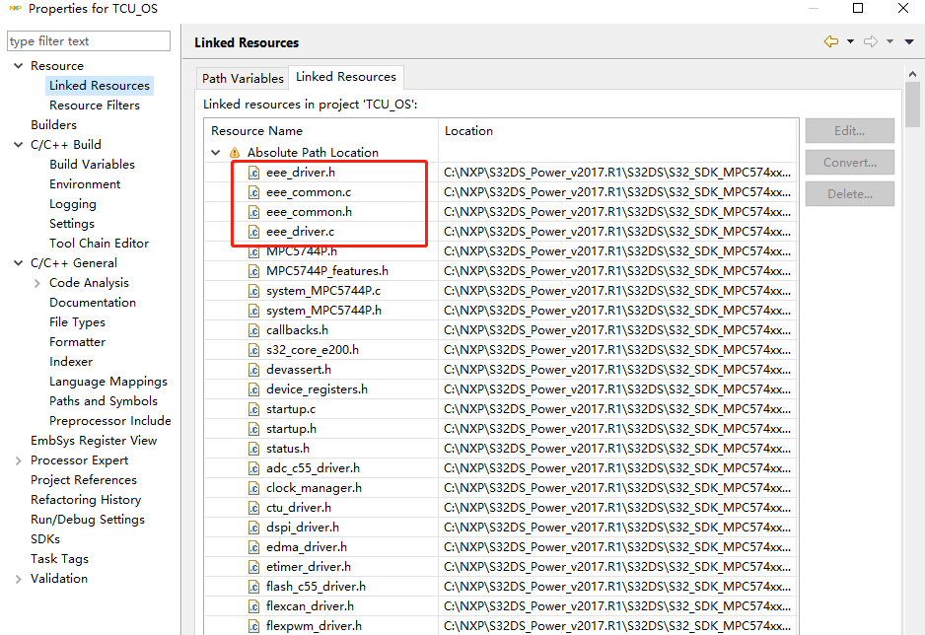Open the Paths and Symbols page
The width and height of the screenshot is (925, 635).
[104, 401]
